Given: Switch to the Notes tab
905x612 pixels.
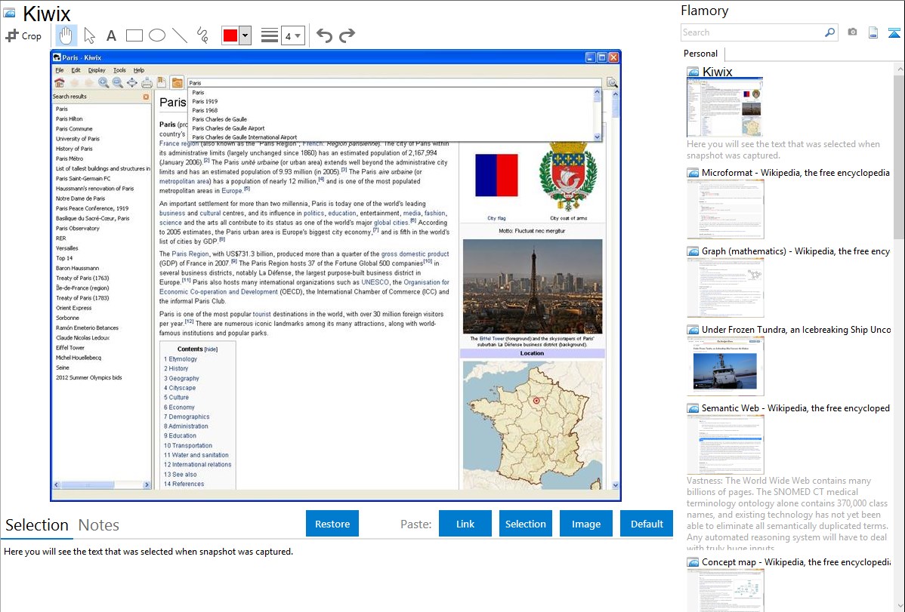Looking at the screenshot, I should tap(99, 525).
